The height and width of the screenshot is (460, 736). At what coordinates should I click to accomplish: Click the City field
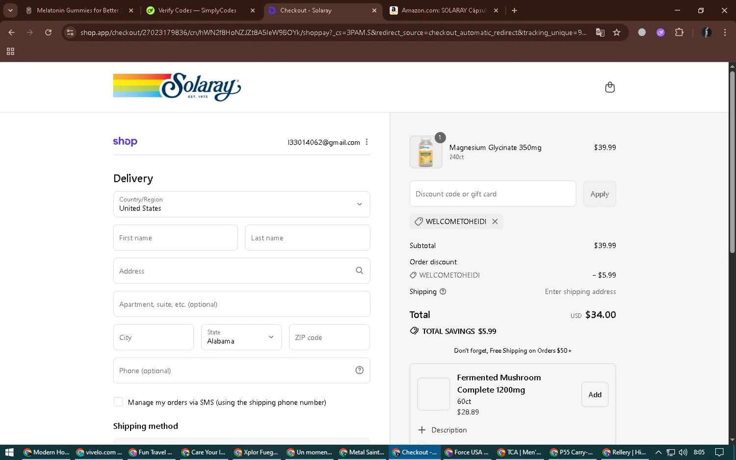(x=154, y=337)
